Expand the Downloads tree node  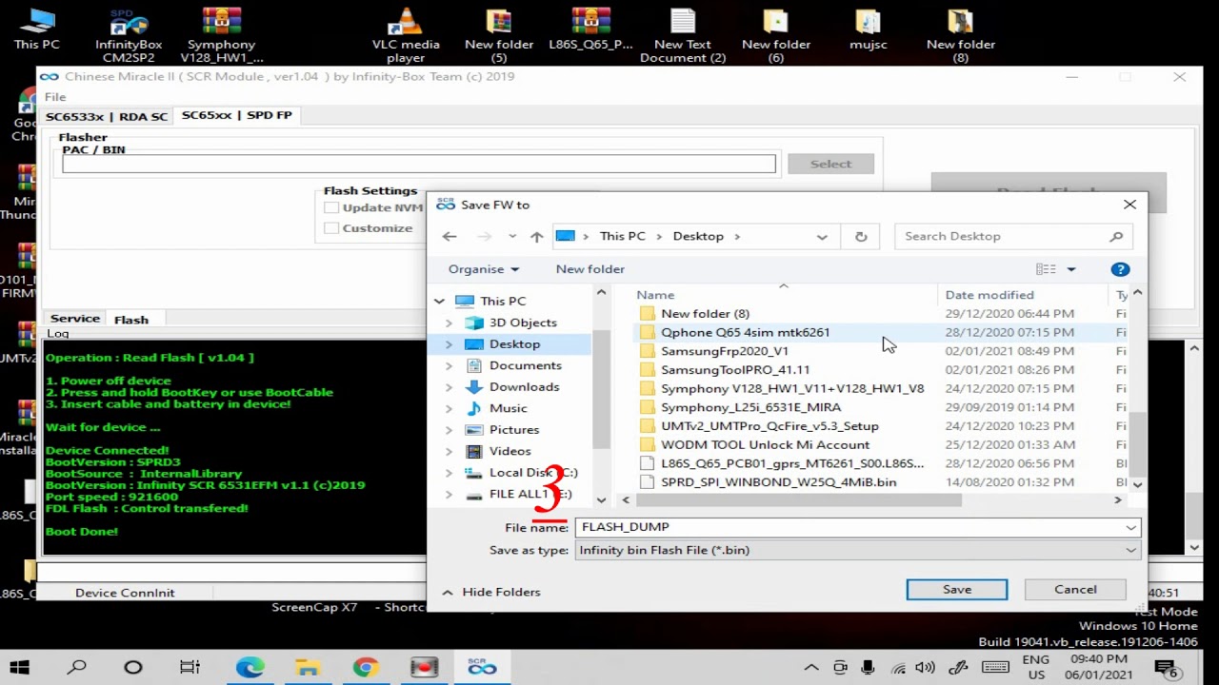450,387
